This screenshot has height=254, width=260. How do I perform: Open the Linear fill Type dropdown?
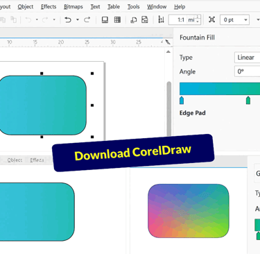[247, 58]
